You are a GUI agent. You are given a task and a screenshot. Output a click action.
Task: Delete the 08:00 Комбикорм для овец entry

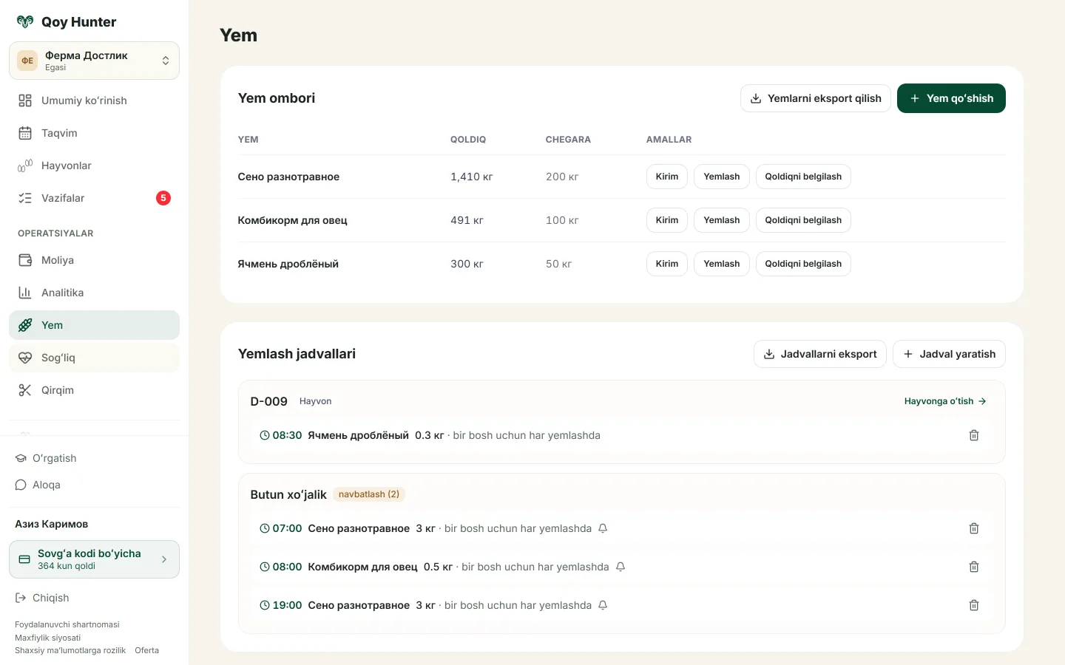click(974, 567)
